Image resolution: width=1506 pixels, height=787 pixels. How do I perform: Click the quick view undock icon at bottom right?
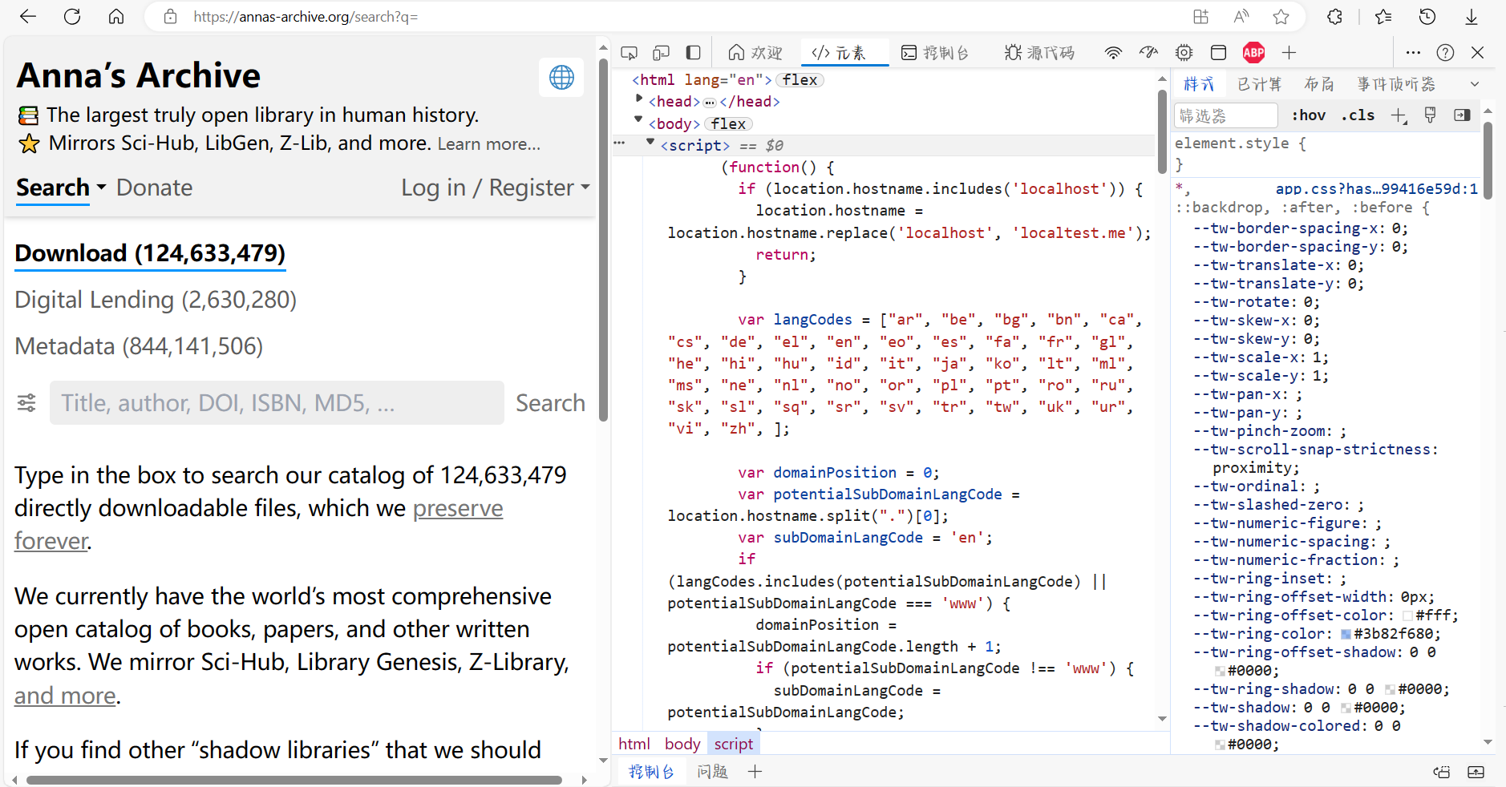pos(1442,772)
